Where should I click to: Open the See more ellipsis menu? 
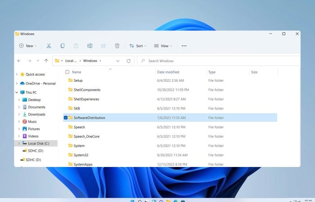tap(184, 46)
